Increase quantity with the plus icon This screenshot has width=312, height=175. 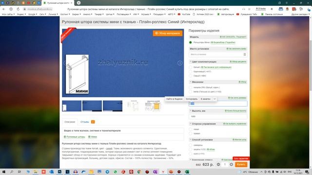(x=231, y=164)
